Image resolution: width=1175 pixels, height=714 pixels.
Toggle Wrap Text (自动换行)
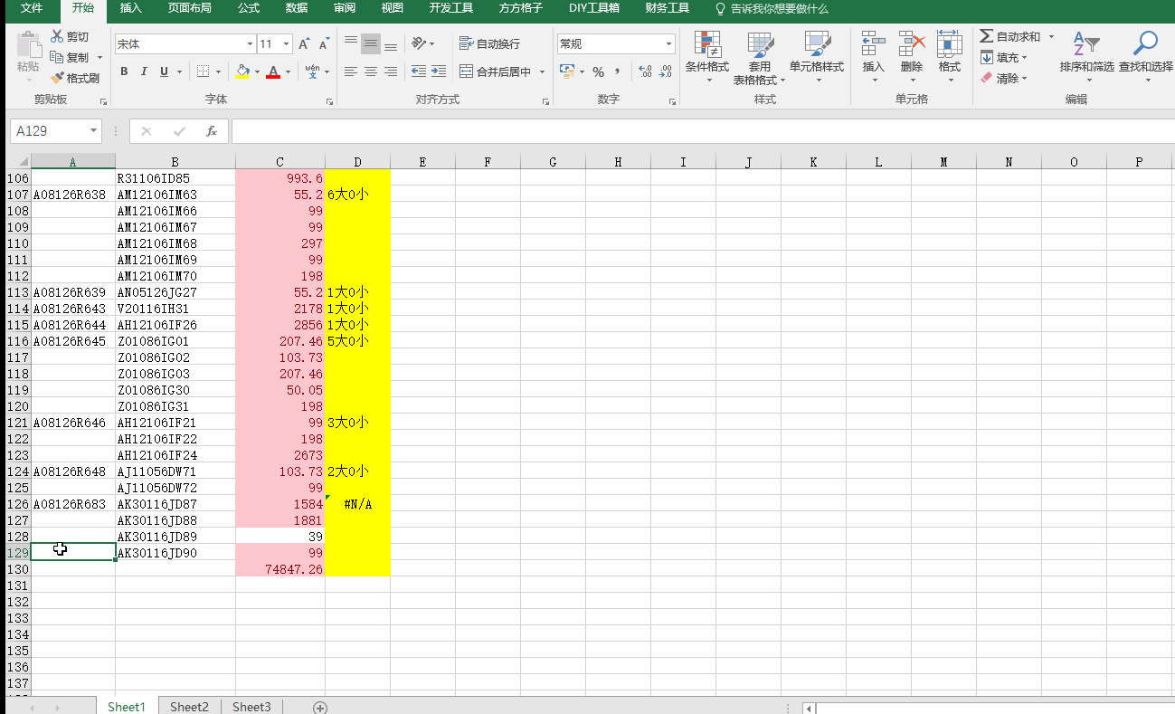(489, 44)
